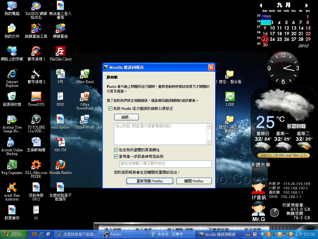318x239 pixels.
Task: Switch to Patcher taskbar window
Action: pyautogui.click(x=125, y=235)
